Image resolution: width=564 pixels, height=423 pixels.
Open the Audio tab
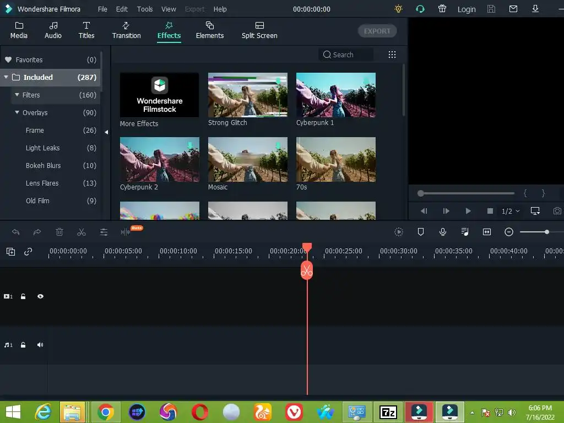[x=53, y=30]
